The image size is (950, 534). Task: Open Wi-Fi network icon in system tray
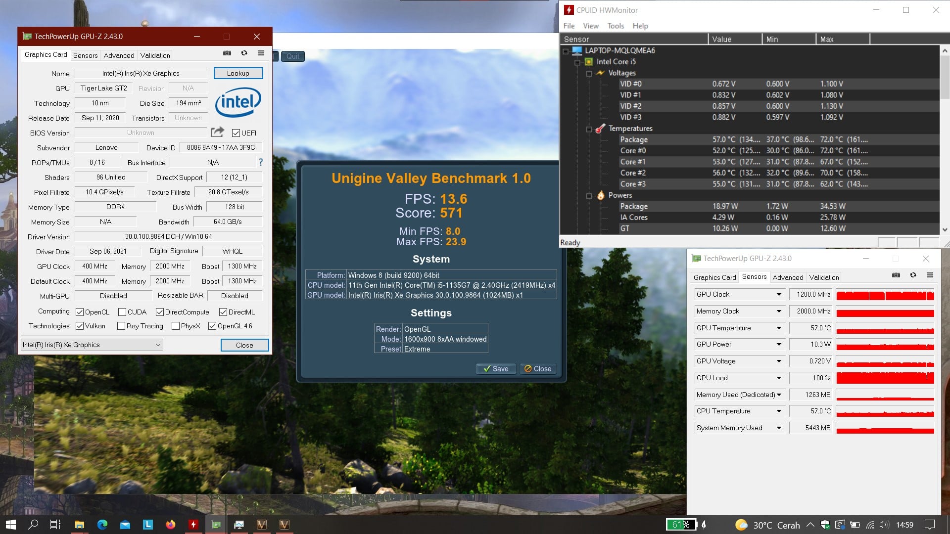(x=870, y=525)
